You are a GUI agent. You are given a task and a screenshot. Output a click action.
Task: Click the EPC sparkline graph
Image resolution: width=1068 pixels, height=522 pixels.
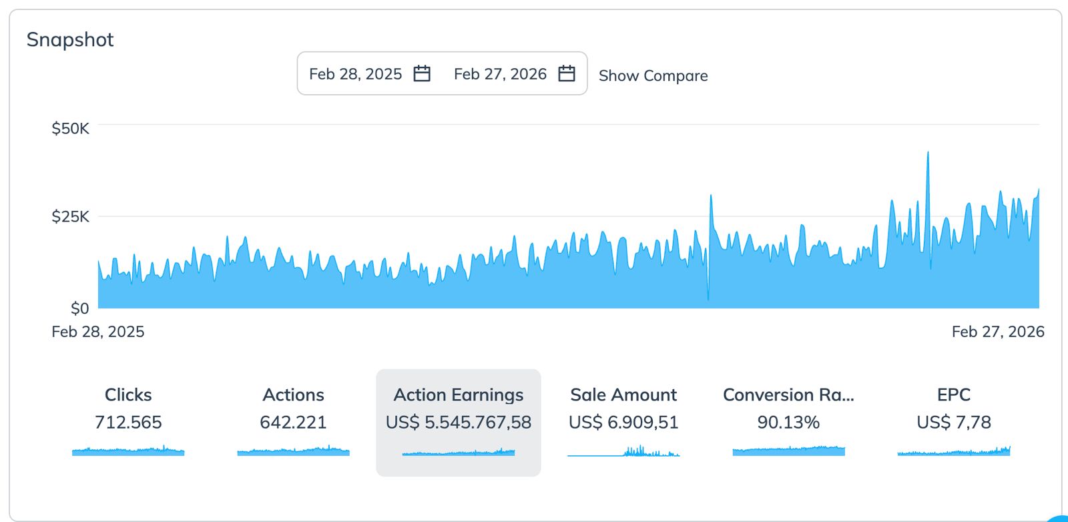pos(953,452)
